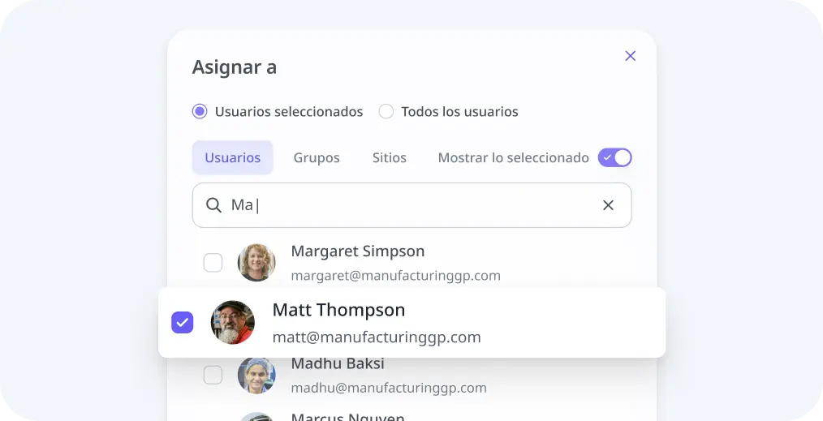The image size is (823, 421).
Task: Toggle off Mostrar lo seleccionado switch
Action: coord(614,157)
